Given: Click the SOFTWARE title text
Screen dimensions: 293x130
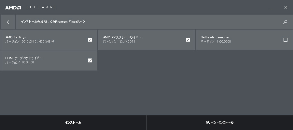Looking at the screenshot, I should click(x=41, y=7).
